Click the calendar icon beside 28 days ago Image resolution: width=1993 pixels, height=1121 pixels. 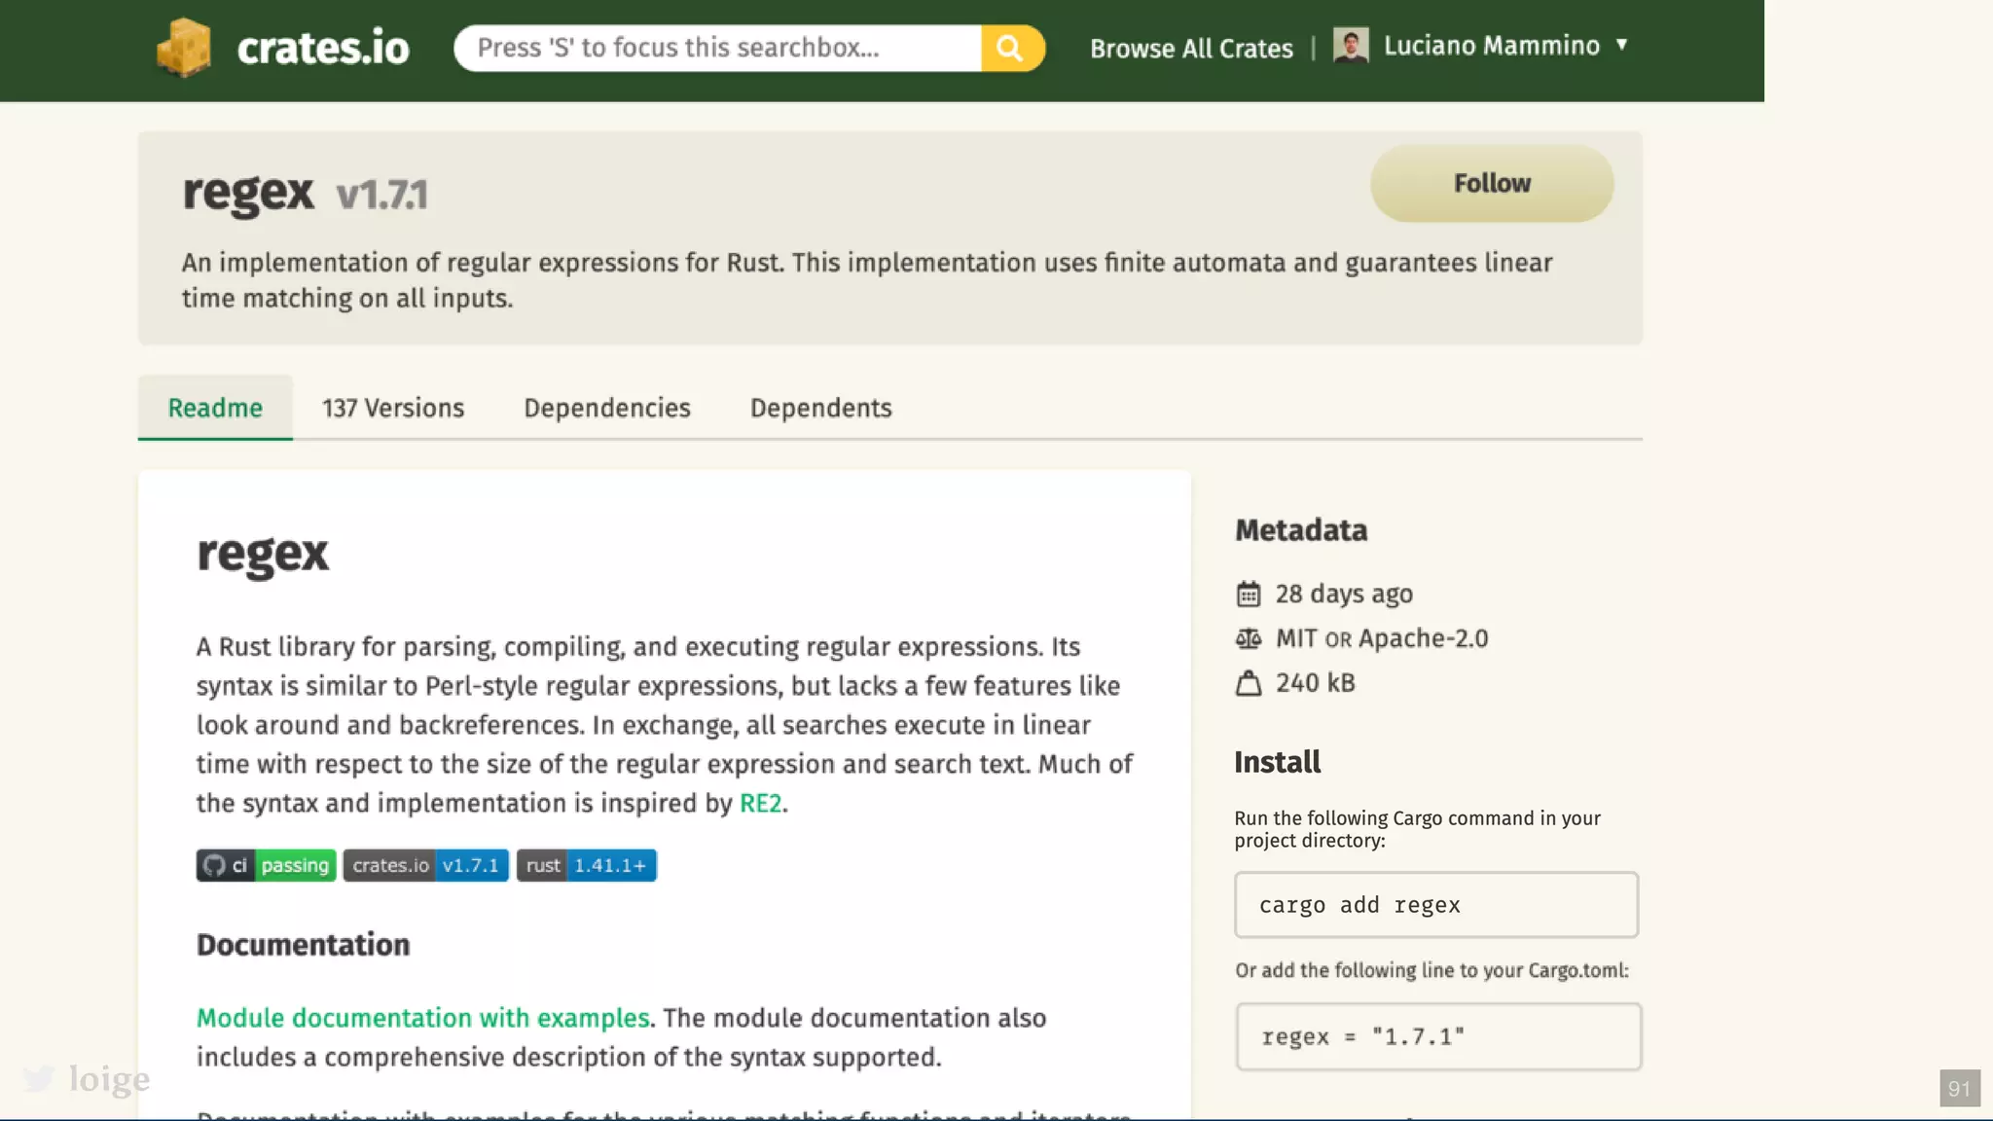[1249, 594]
